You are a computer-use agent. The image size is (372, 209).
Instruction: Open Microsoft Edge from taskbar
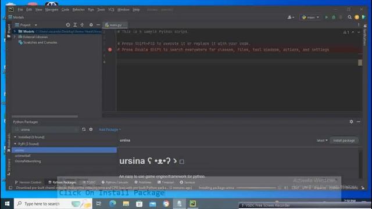tap(113, 204)
